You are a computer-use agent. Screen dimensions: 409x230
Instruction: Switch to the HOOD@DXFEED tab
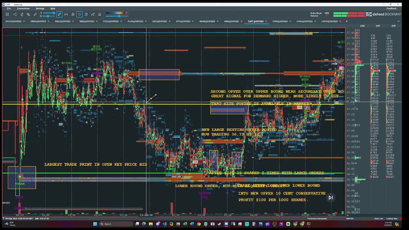coord(329,21)
